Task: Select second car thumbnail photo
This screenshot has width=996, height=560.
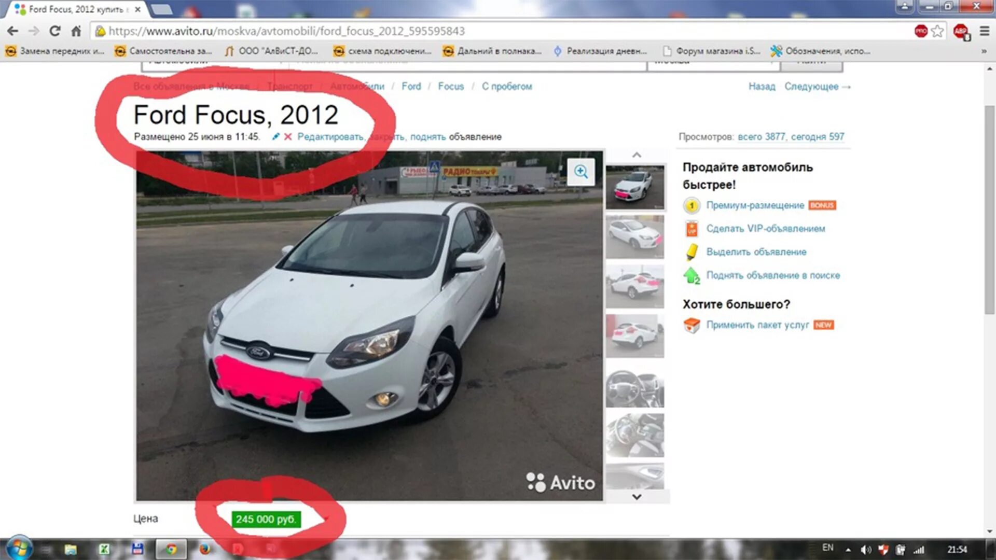Action: coord(634,237)
